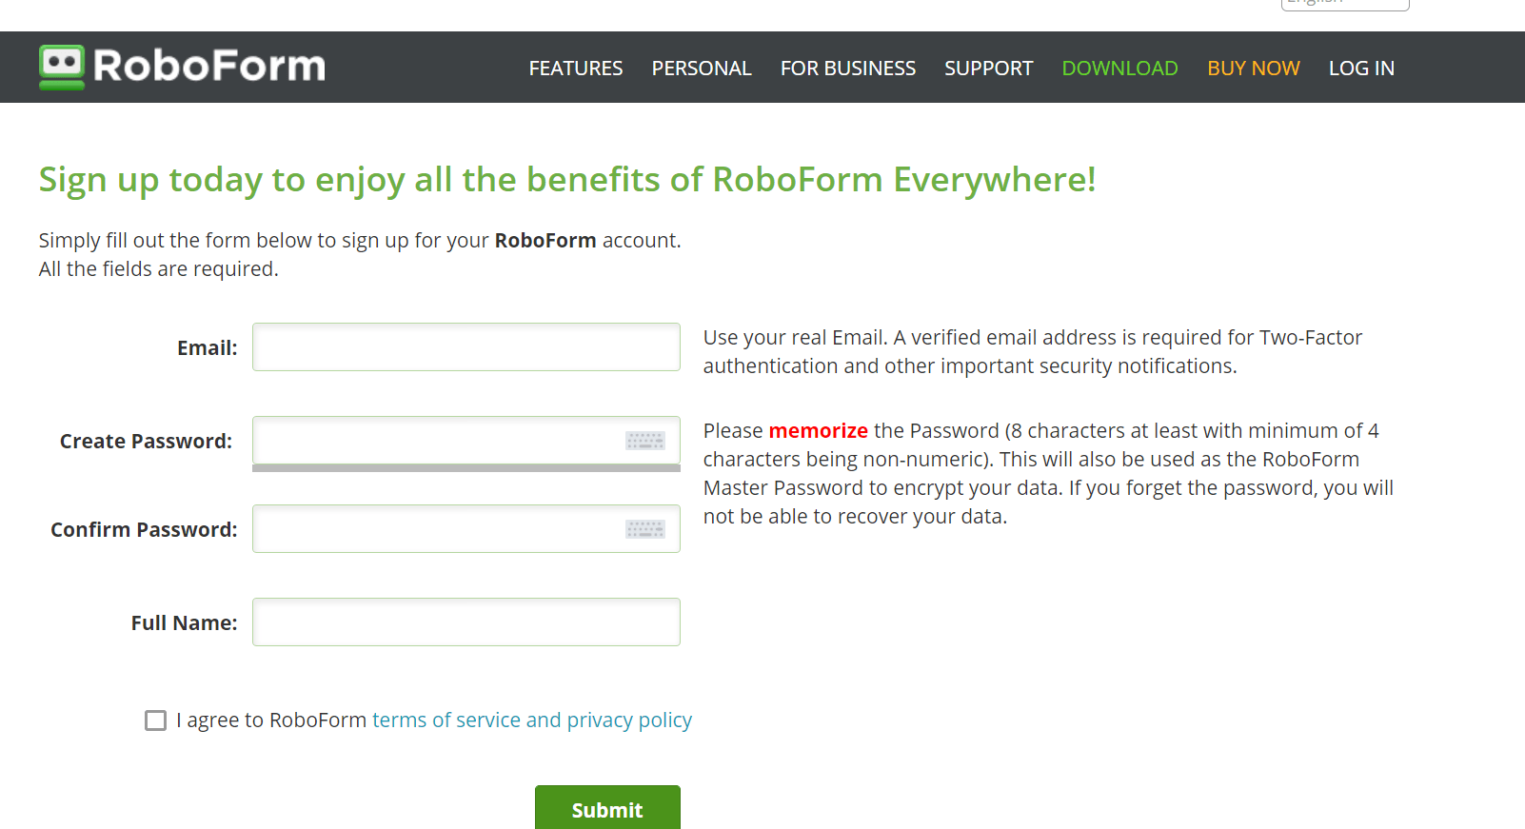Click the Create Password input field
The width and height of the screenshot is (1525, 829).
[x=428, y=441]
